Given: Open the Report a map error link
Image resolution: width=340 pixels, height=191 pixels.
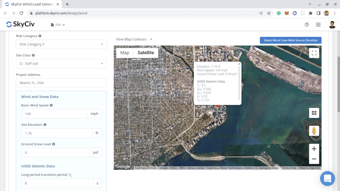Looking at the screenshot, I should (309, 168).
